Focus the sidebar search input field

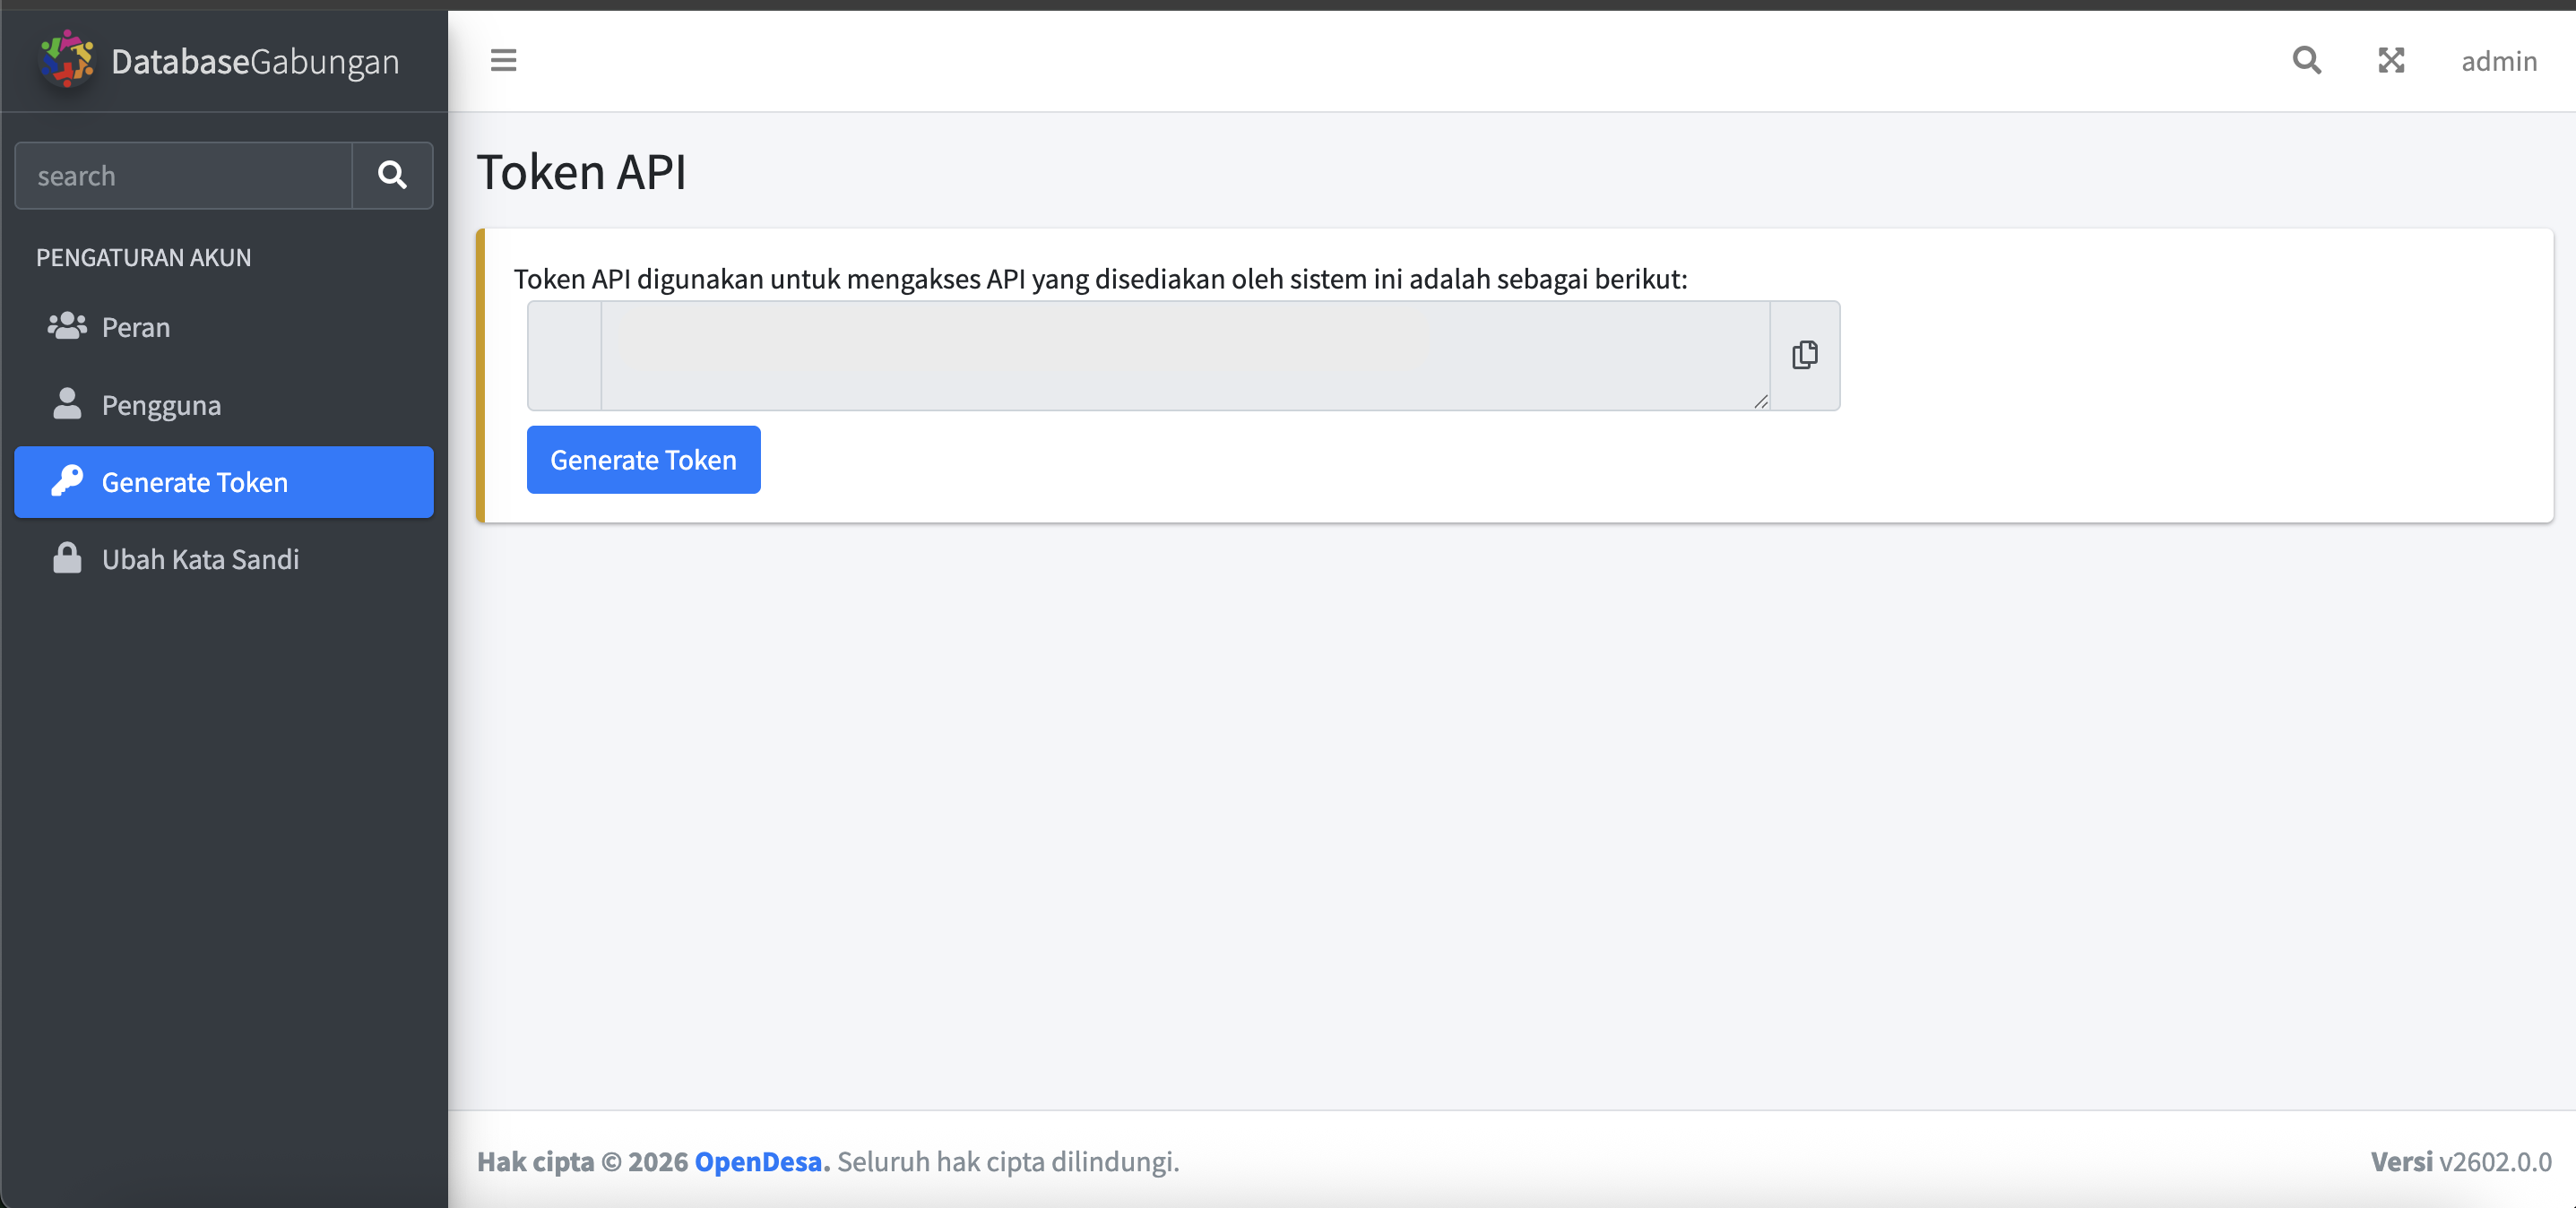[184, 176]
